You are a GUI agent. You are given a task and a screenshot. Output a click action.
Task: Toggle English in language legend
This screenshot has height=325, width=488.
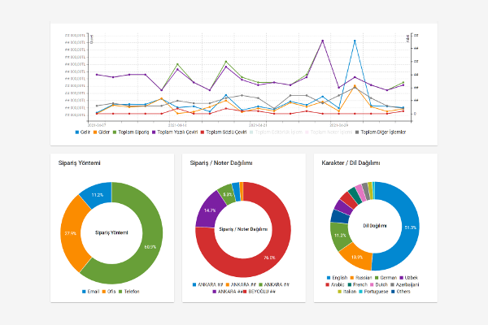[337, 278]
